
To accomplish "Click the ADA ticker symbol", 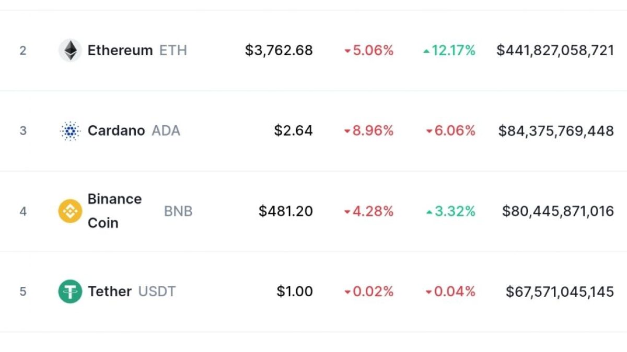I will [x=166, y=130].
